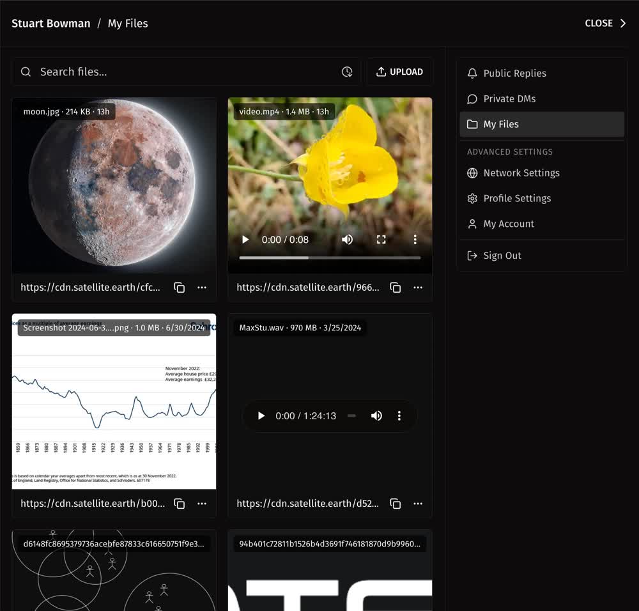This screenshot has width=639, height=611.
Task: Open more options menu for Screenshot png
Action: [202, 504]
